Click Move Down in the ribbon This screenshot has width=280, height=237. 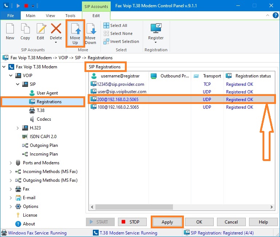coord(91,33)
